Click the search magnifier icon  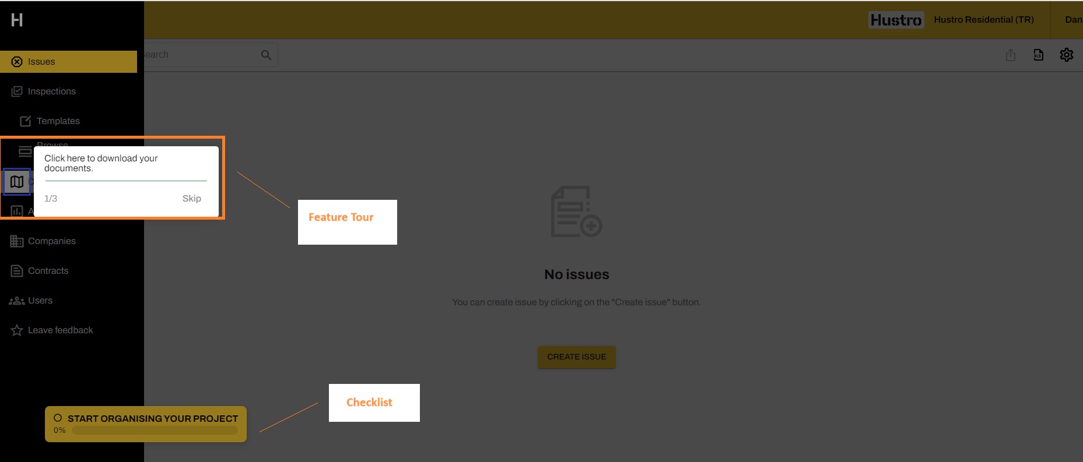point(266,55)
